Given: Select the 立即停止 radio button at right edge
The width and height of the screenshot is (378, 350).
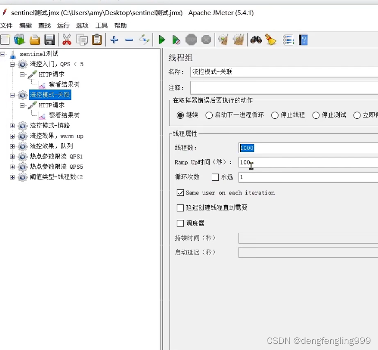Looking at the screenshot, I should point(357,115).
